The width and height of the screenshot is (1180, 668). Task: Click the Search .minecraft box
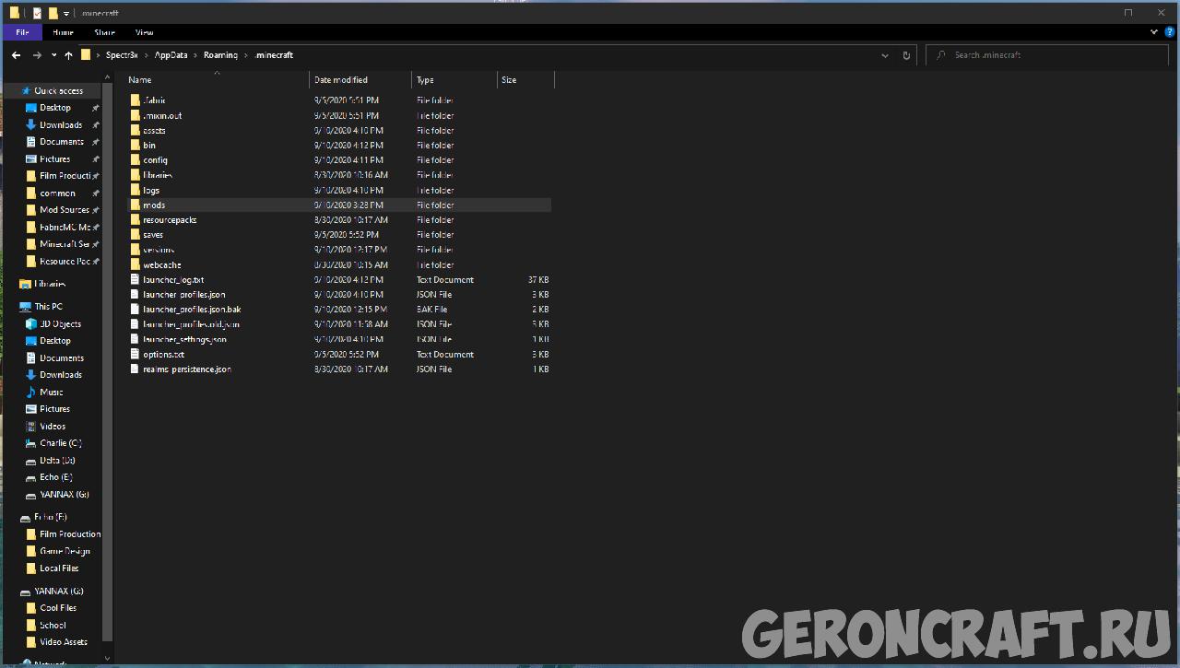[x=1048, y=55]
